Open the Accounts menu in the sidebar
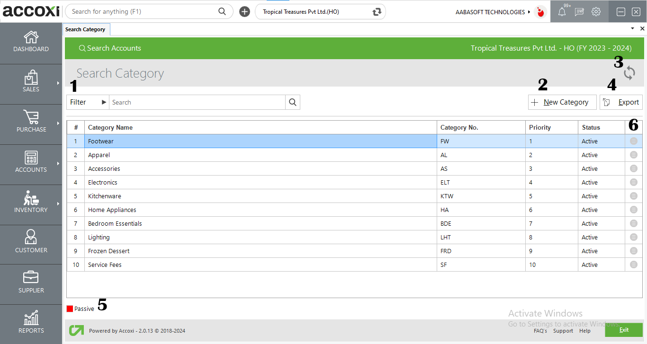Image resolution: width=647 pixels, height=344 pixels. (x=31, y=163)
